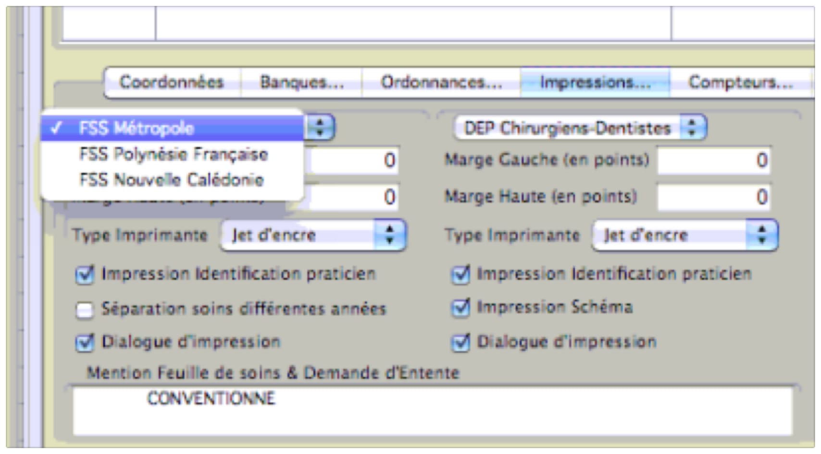
Task: Switch to the Banques tab
Action: pos(301,83)
